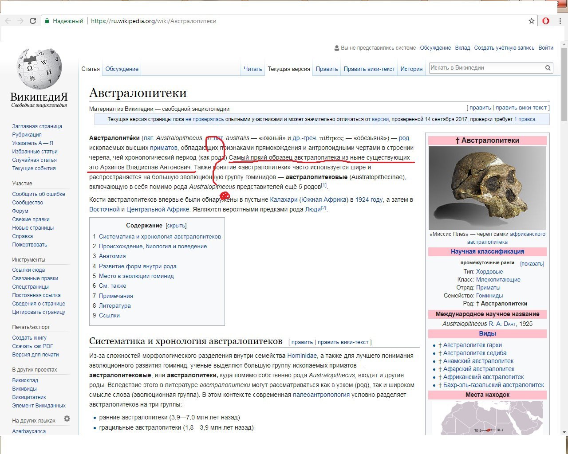Click the green secure padlock icon
Image resolution: width=568 pixels, height=454 pixels.
pos(47,21)
